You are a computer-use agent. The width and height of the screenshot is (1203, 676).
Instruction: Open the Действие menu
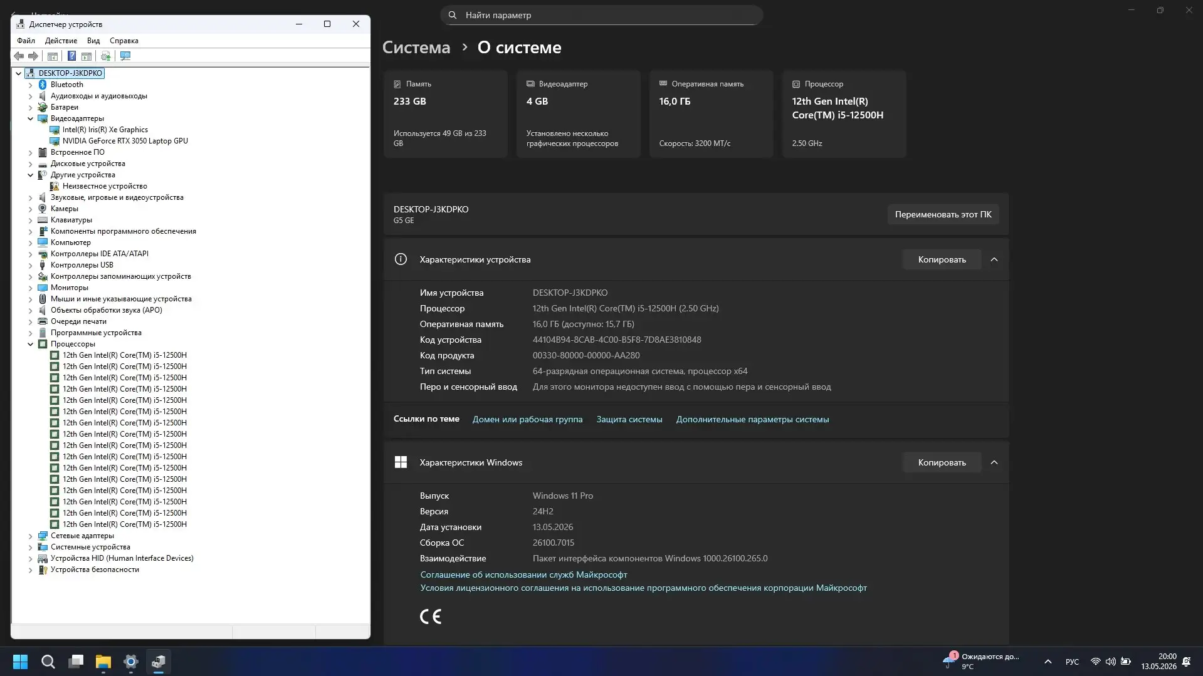(x=61, y=41)
